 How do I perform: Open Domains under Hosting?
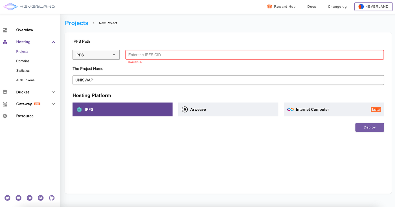(23, 61)
